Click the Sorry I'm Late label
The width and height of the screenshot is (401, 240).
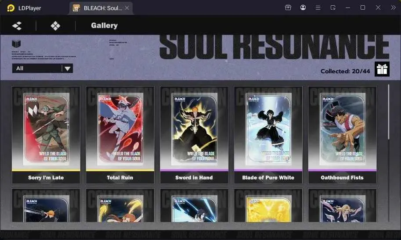pos(46,177)
